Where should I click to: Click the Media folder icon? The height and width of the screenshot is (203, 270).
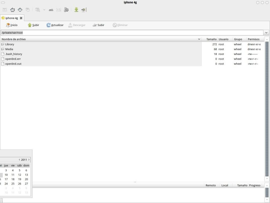(3, 49)
